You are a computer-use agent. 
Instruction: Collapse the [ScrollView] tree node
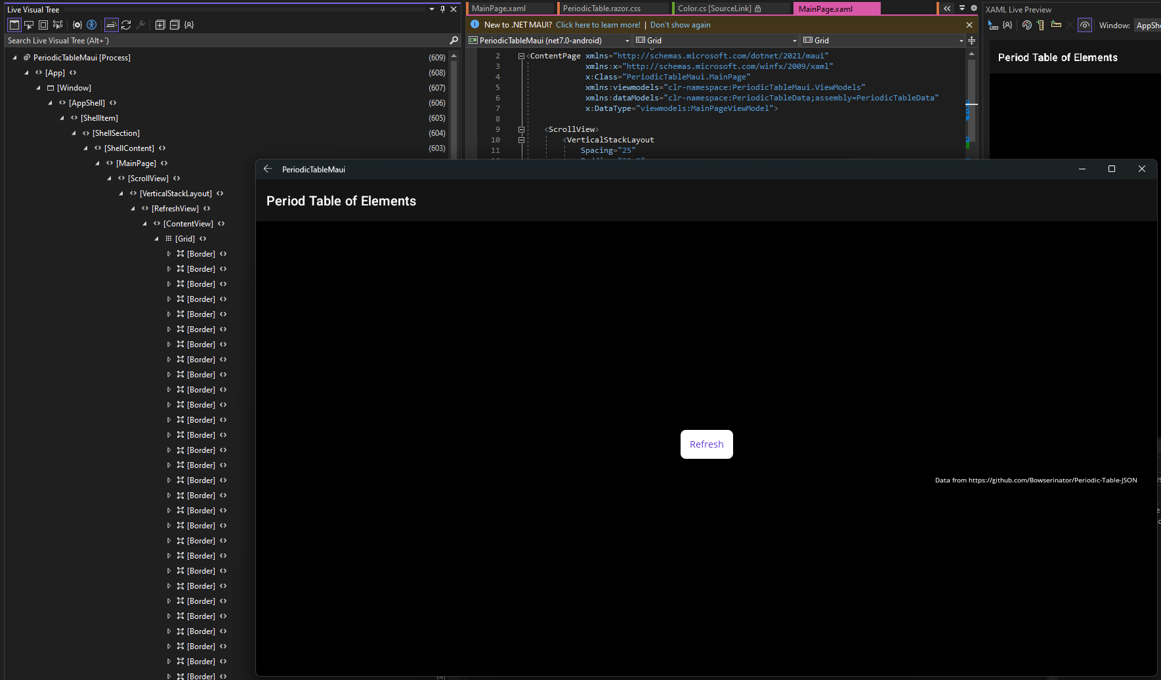click(x=109, y=178)
